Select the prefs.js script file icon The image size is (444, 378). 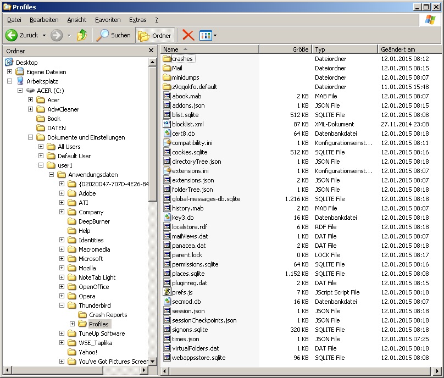(x=167, y=292)
